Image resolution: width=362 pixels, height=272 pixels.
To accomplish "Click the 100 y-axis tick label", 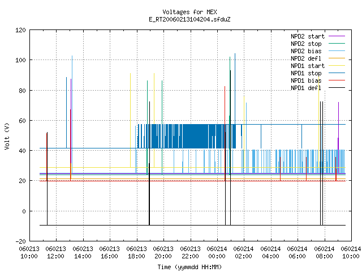I will click(x=20, y=60).
